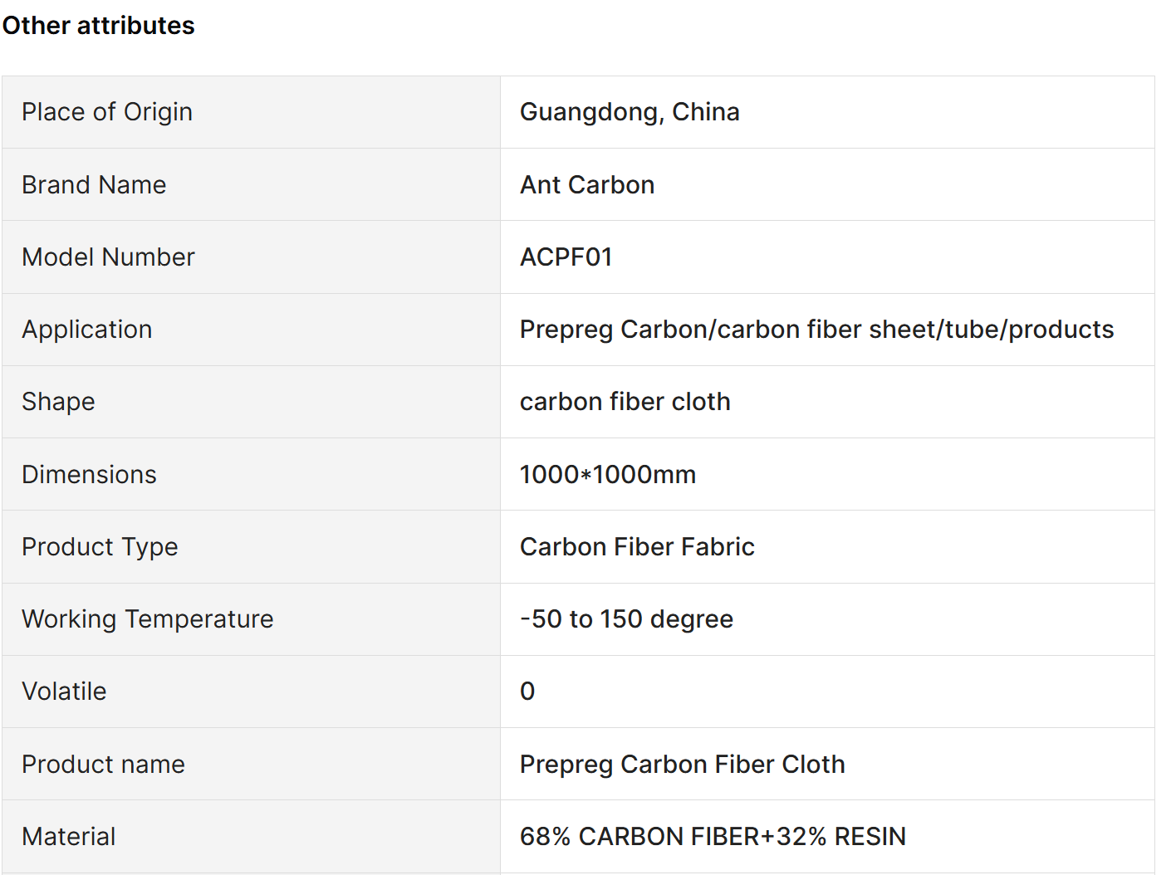The height and width of the screenshot is (875, 1176).
Task: Click the 1000*1000mm dimensions value
Action: pyautogui.click(x=608, y=475)
